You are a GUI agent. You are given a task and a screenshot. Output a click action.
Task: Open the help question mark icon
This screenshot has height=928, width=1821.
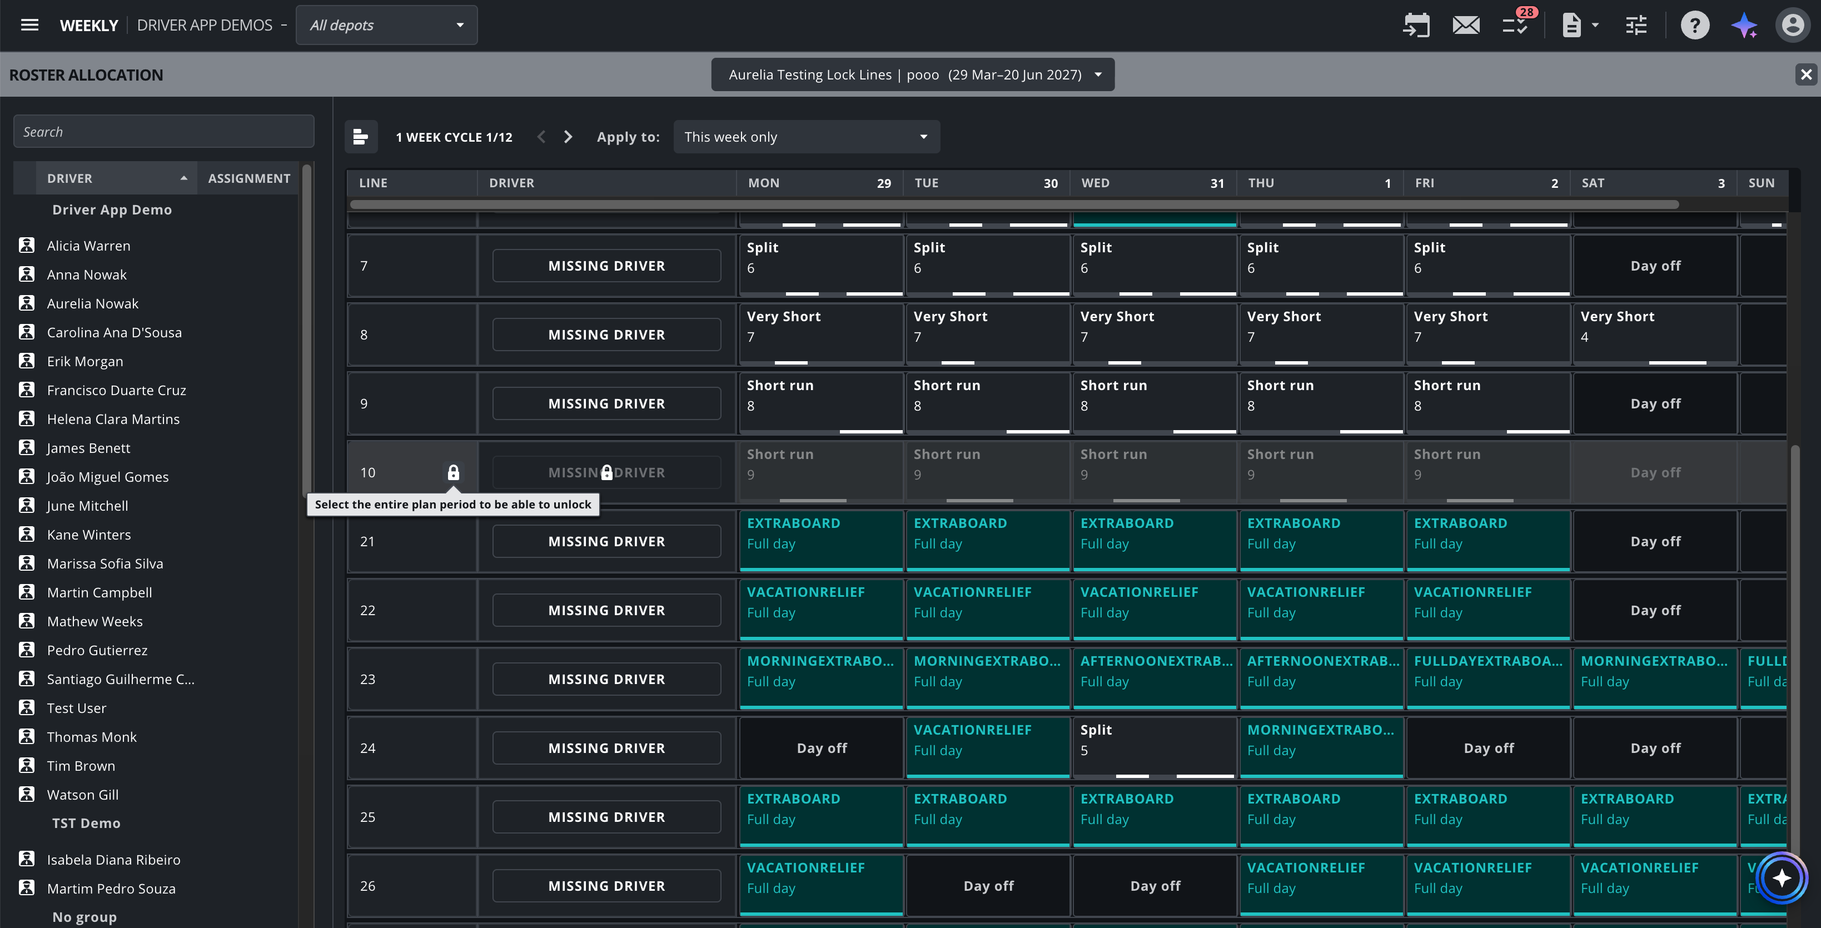1694,26
